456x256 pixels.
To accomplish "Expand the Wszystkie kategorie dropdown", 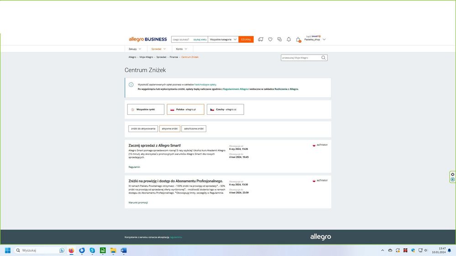I will (223, 40).
